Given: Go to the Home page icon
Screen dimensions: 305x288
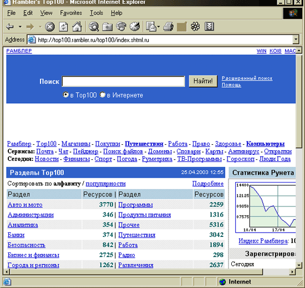Looking at the screenshot, I should pyautogui.click(x=77, y=27).
